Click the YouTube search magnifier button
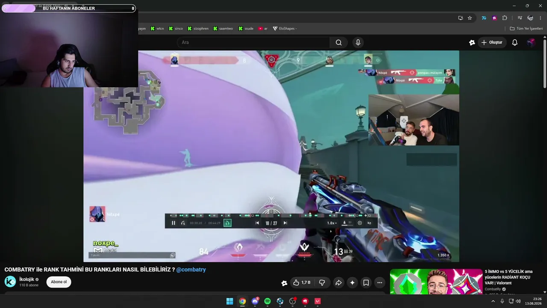Viewport: 547px width, 308px height. [338, 42]
